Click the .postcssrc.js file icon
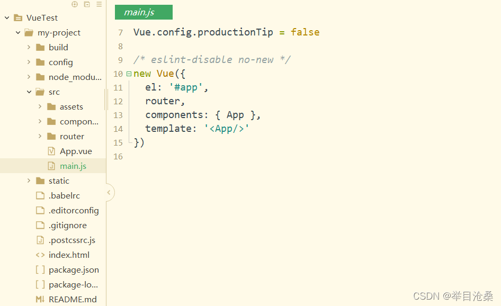The width and height of the screenshot is (501, 306). 40,240
